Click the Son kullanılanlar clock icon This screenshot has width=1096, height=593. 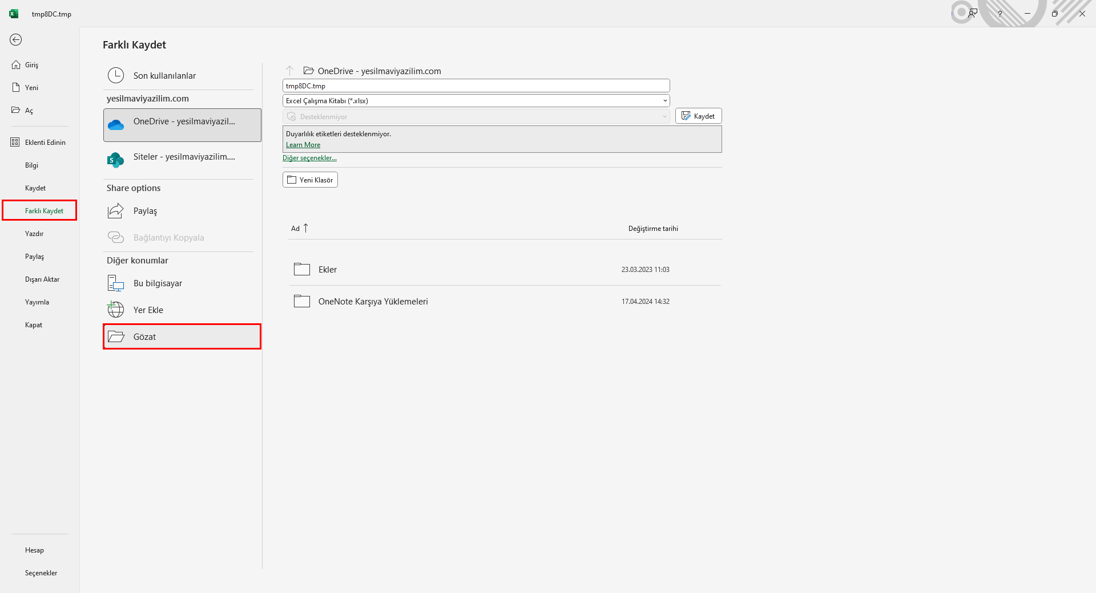[x=116, y=75]
